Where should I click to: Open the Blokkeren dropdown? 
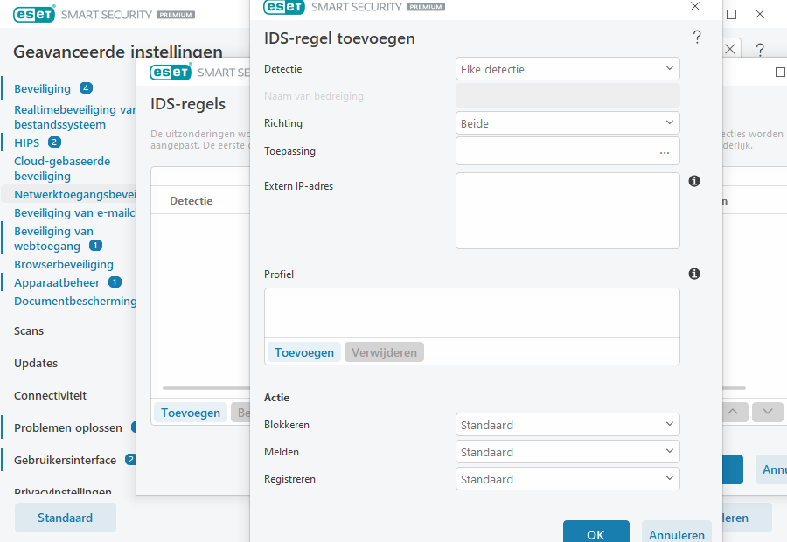tap(567, 424)
